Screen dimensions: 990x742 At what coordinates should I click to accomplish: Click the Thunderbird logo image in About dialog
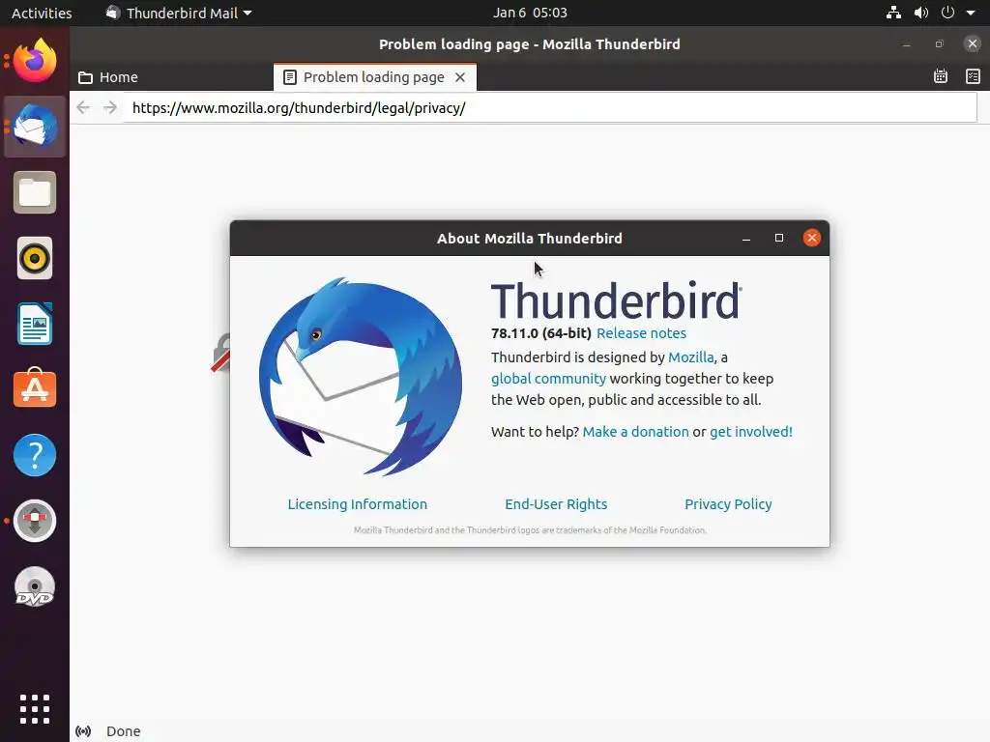tap(361, 376)
